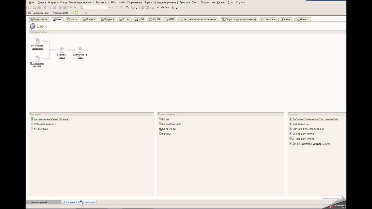Open Выписка банка report link

[301, 124]
